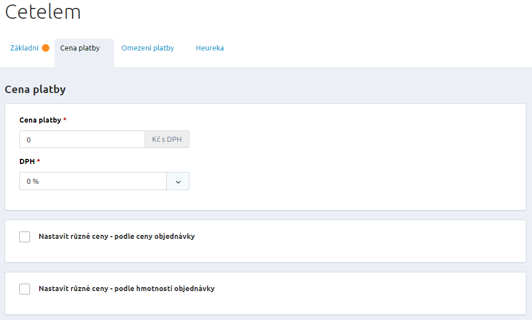Open the Omezení platby tab
Image resolution: width=532 pixels, height=320 pixels.
point(147,48)
